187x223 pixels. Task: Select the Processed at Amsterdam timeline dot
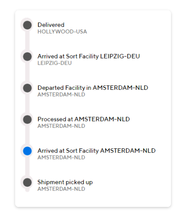tap(27, 119)
